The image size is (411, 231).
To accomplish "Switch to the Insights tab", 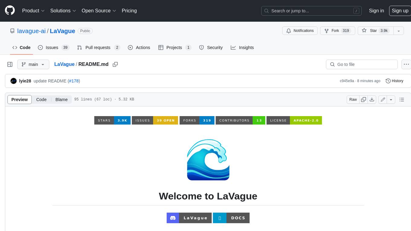I will (242, 47).
